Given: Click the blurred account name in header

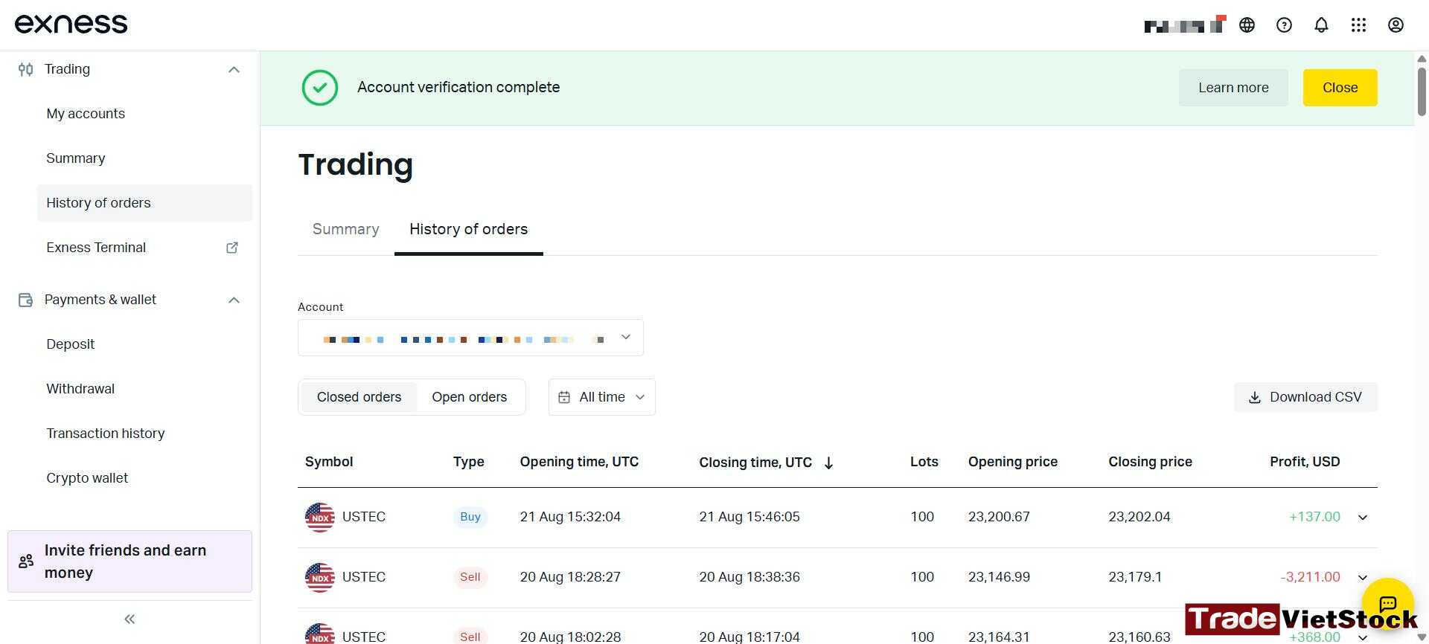Looking at the screenshot, I should (x=1184, y=26).
